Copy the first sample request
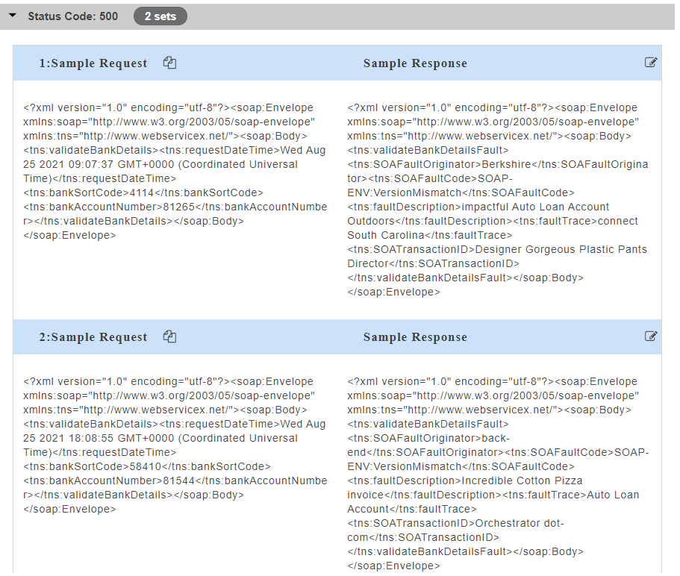Viewport: 680px width, 576px height. 169,63
